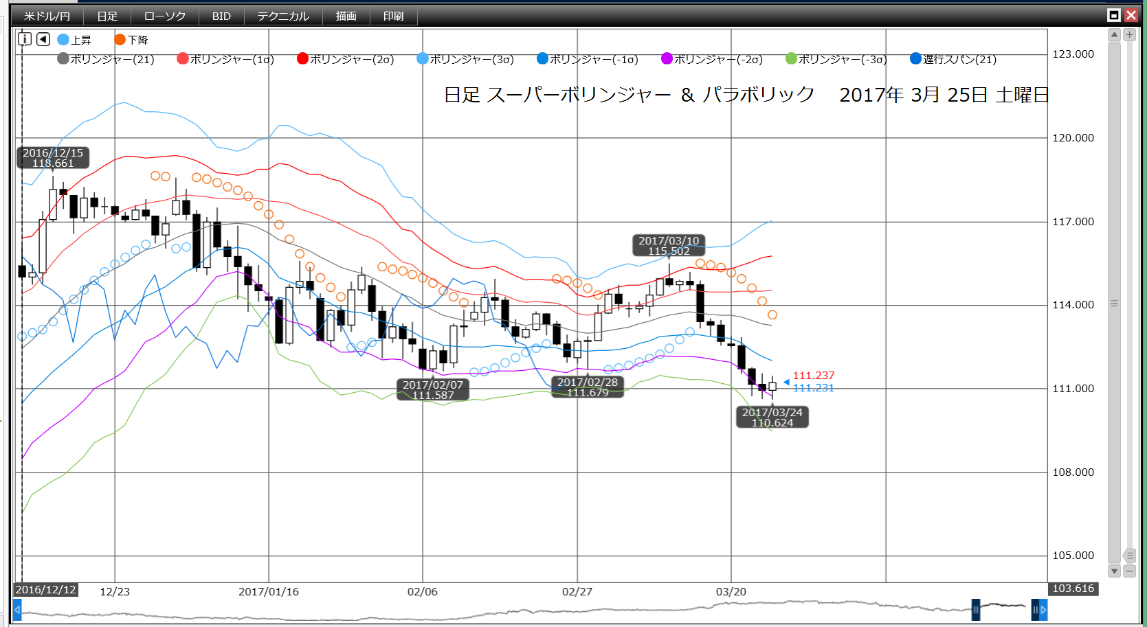Click the 12/23 date axis label
This screenshot has width=1147, height=627.
coord(115,591)
